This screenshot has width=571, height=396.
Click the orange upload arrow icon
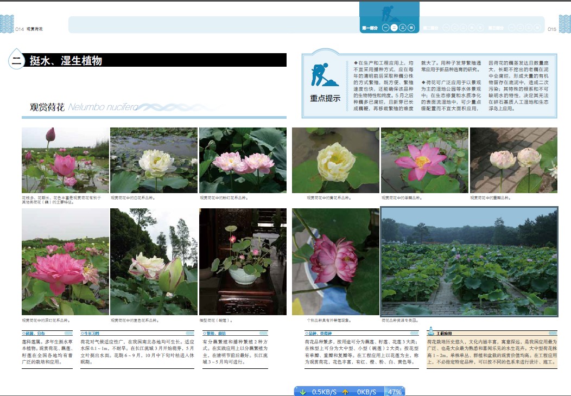tap(345, 392)
